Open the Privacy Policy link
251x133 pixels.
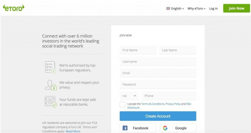pos(173,104)
